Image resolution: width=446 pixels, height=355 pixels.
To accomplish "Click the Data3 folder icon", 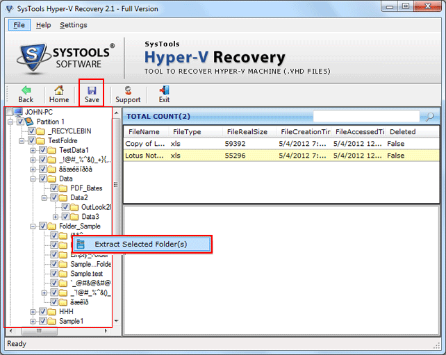I will [x=74, y=217].
